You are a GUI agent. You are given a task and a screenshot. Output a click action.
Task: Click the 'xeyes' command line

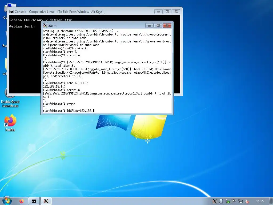click(59, 104)
